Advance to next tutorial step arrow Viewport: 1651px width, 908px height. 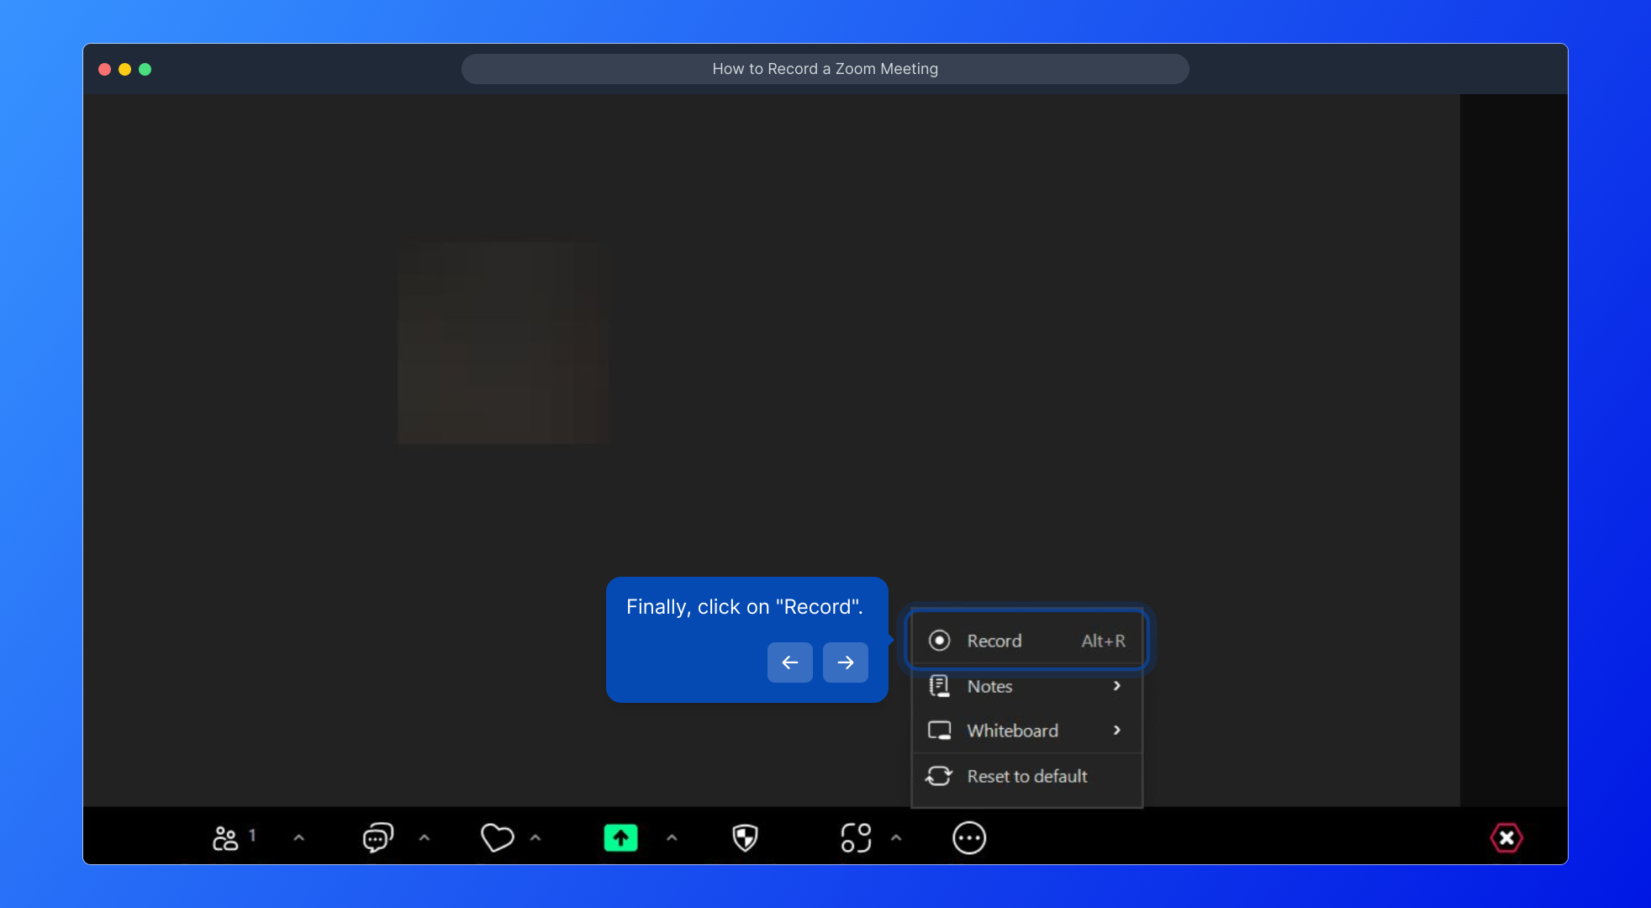845,663
